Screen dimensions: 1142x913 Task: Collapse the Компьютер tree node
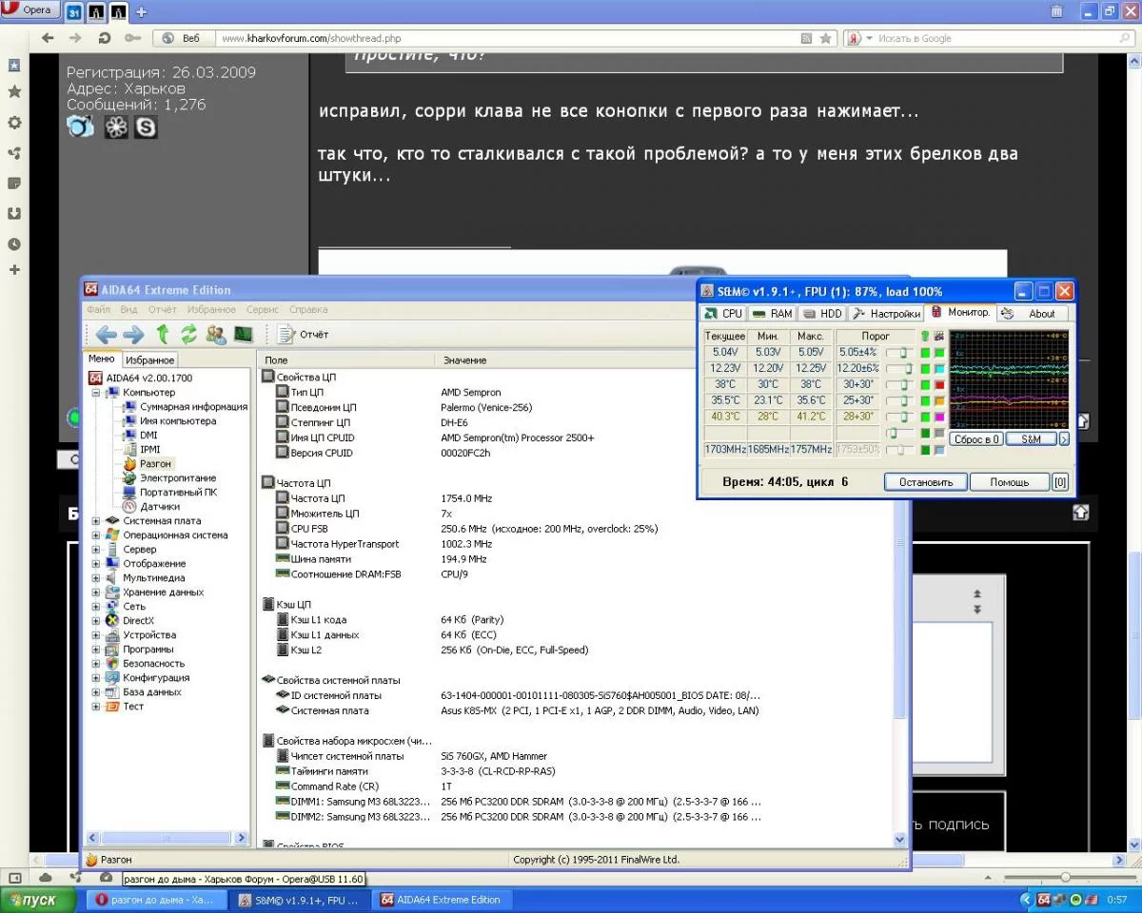[x=96, y=392]
